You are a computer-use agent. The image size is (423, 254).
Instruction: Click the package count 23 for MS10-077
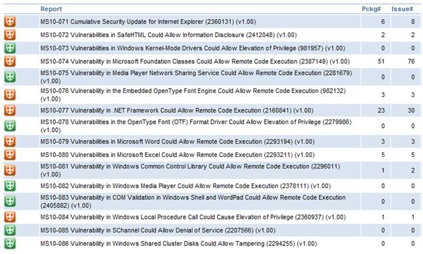pos(381,110)
